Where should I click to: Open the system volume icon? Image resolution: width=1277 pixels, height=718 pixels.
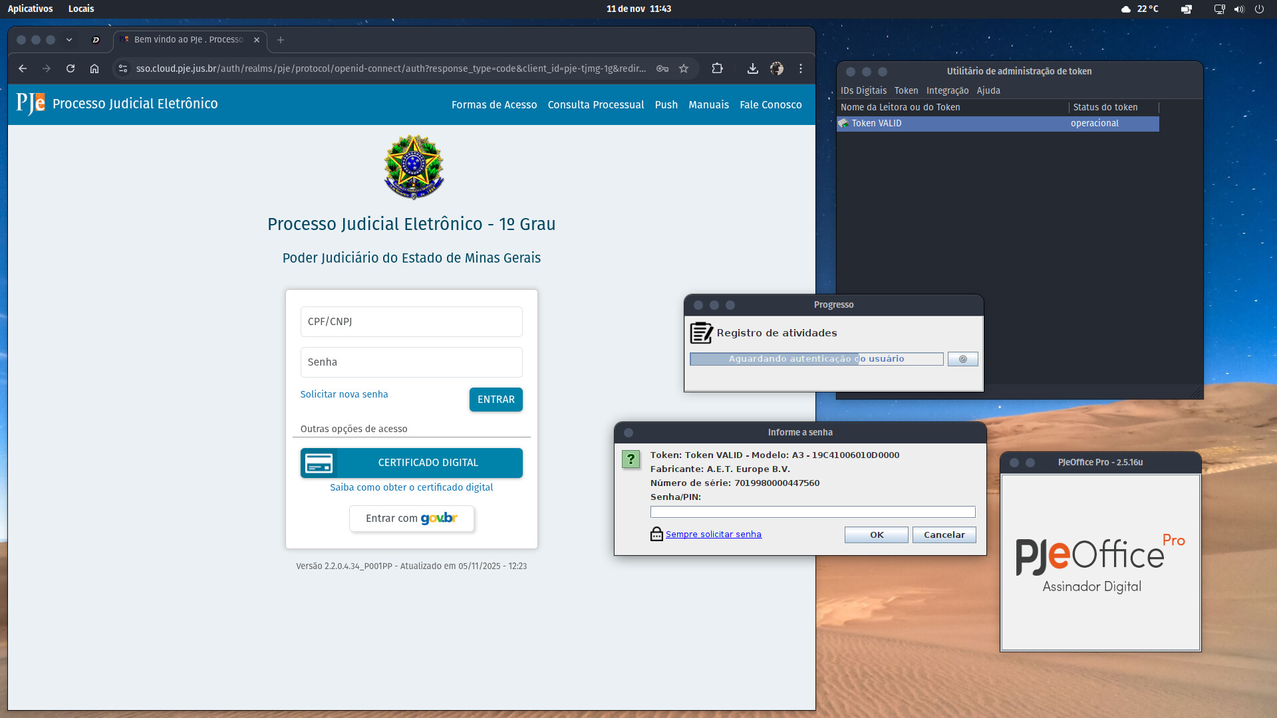pos(1239,9)
